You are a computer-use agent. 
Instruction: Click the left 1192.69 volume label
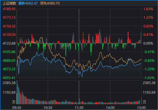(x=9, y=93)
